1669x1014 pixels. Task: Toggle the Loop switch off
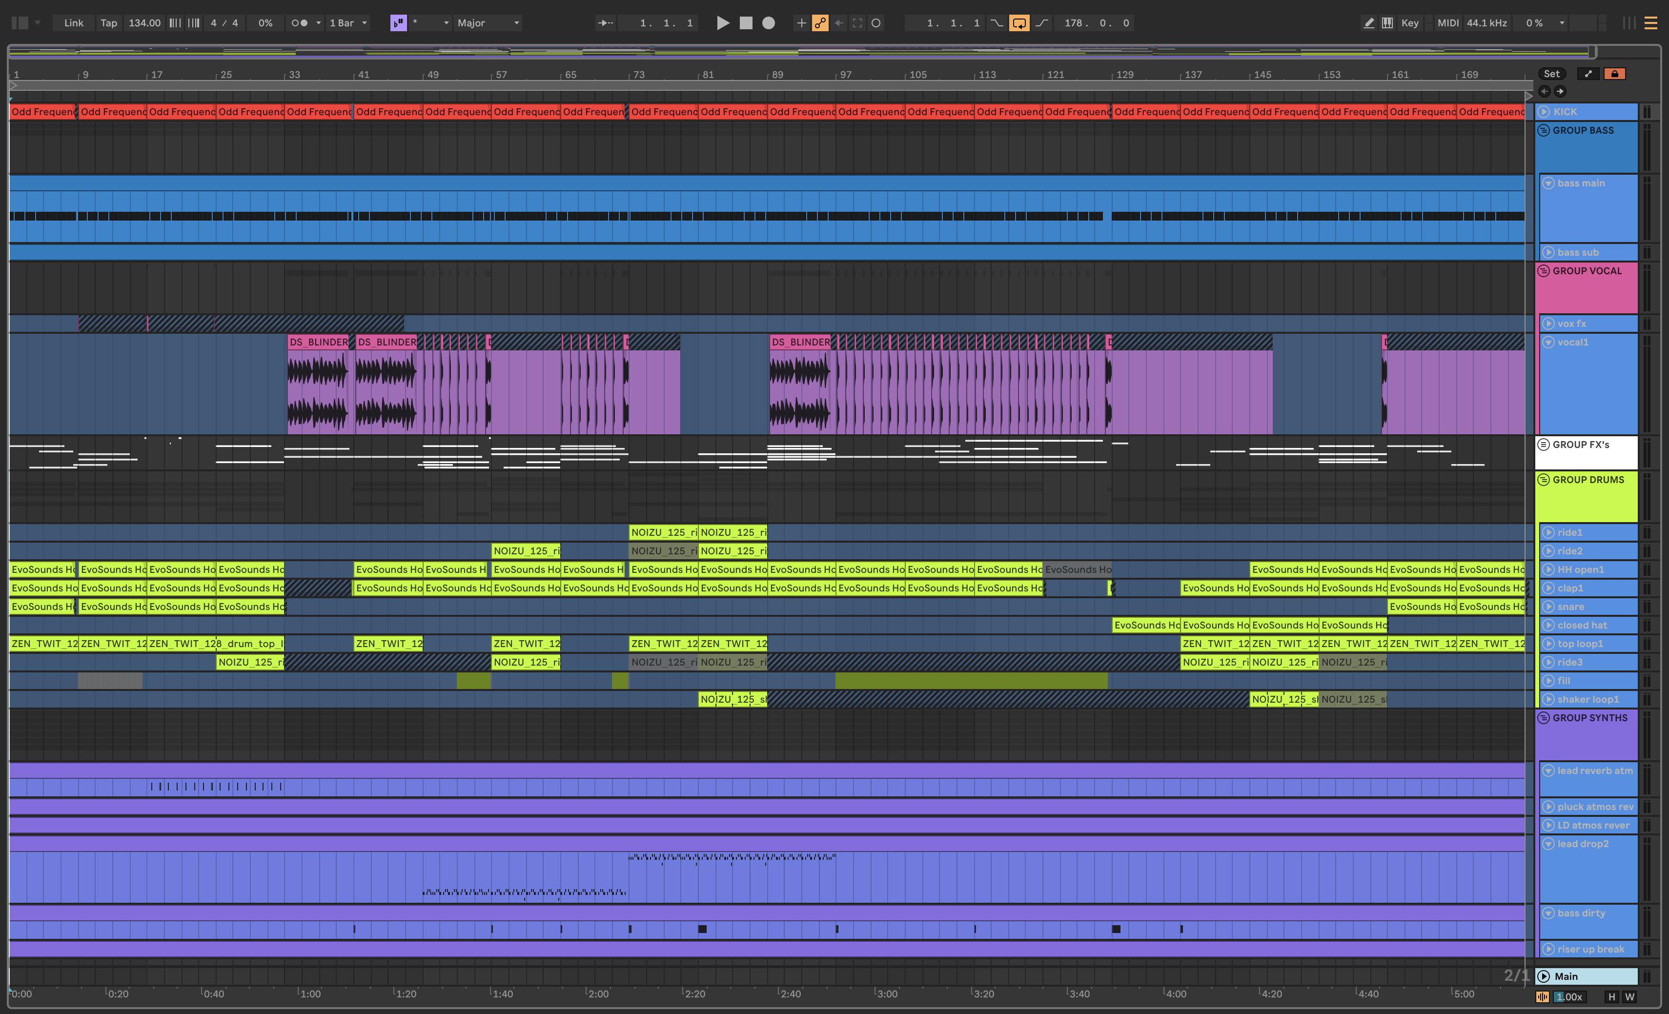(x=1019, y=23)
